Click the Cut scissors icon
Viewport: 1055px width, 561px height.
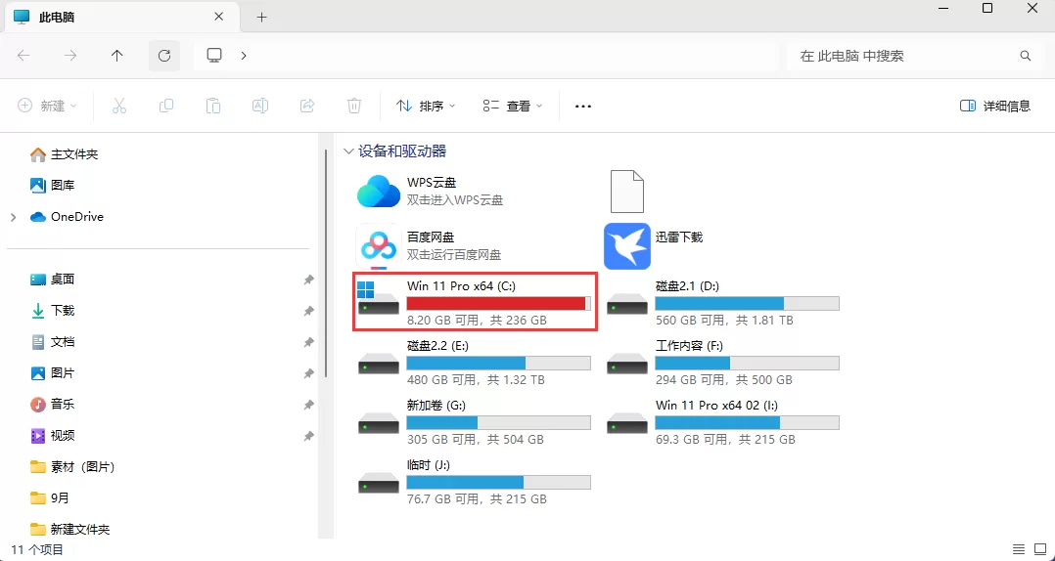click(119, 106)
